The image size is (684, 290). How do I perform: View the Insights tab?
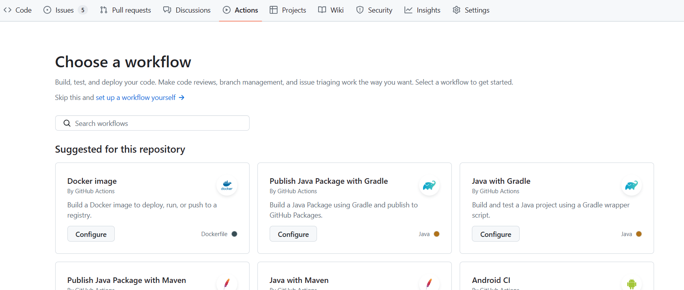coord(423,10)
